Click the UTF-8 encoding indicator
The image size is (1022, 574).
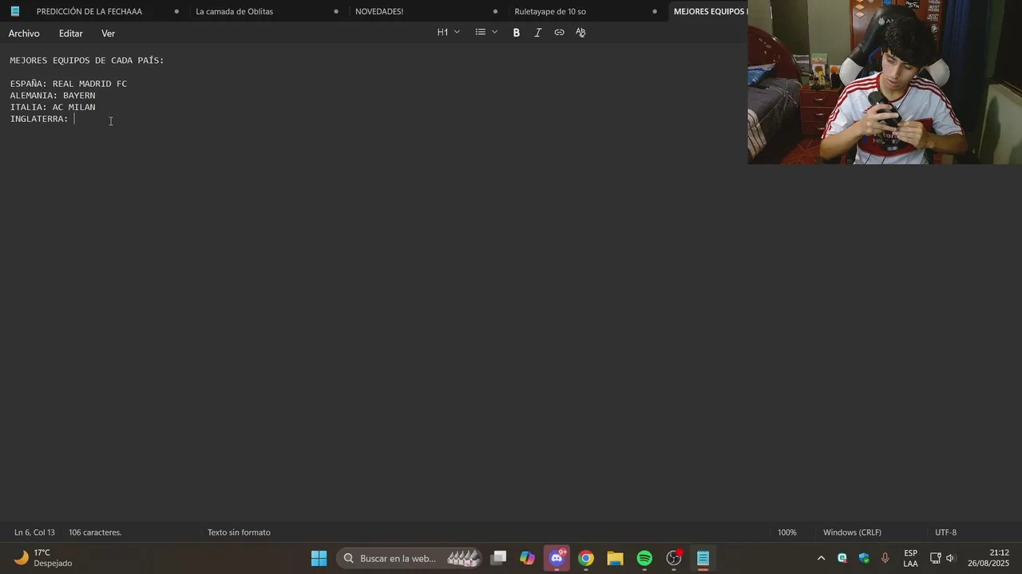[945, 532]
